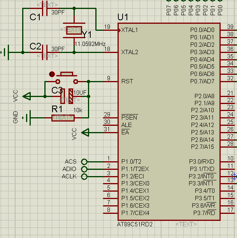Select the ACS terminal circle
Screen dimensions: 237x238
pyautogui.click(x=84, y=162)
